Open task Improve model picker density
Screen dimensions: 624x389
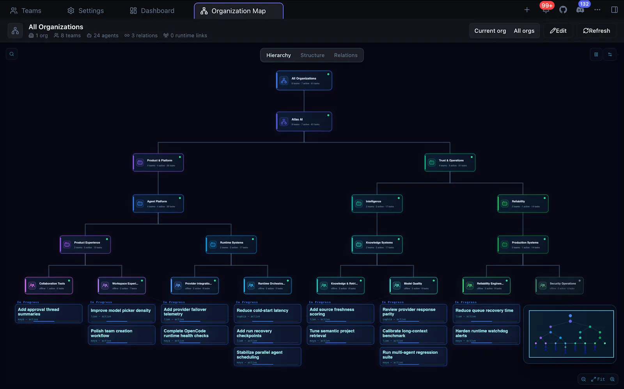(122, 314)
